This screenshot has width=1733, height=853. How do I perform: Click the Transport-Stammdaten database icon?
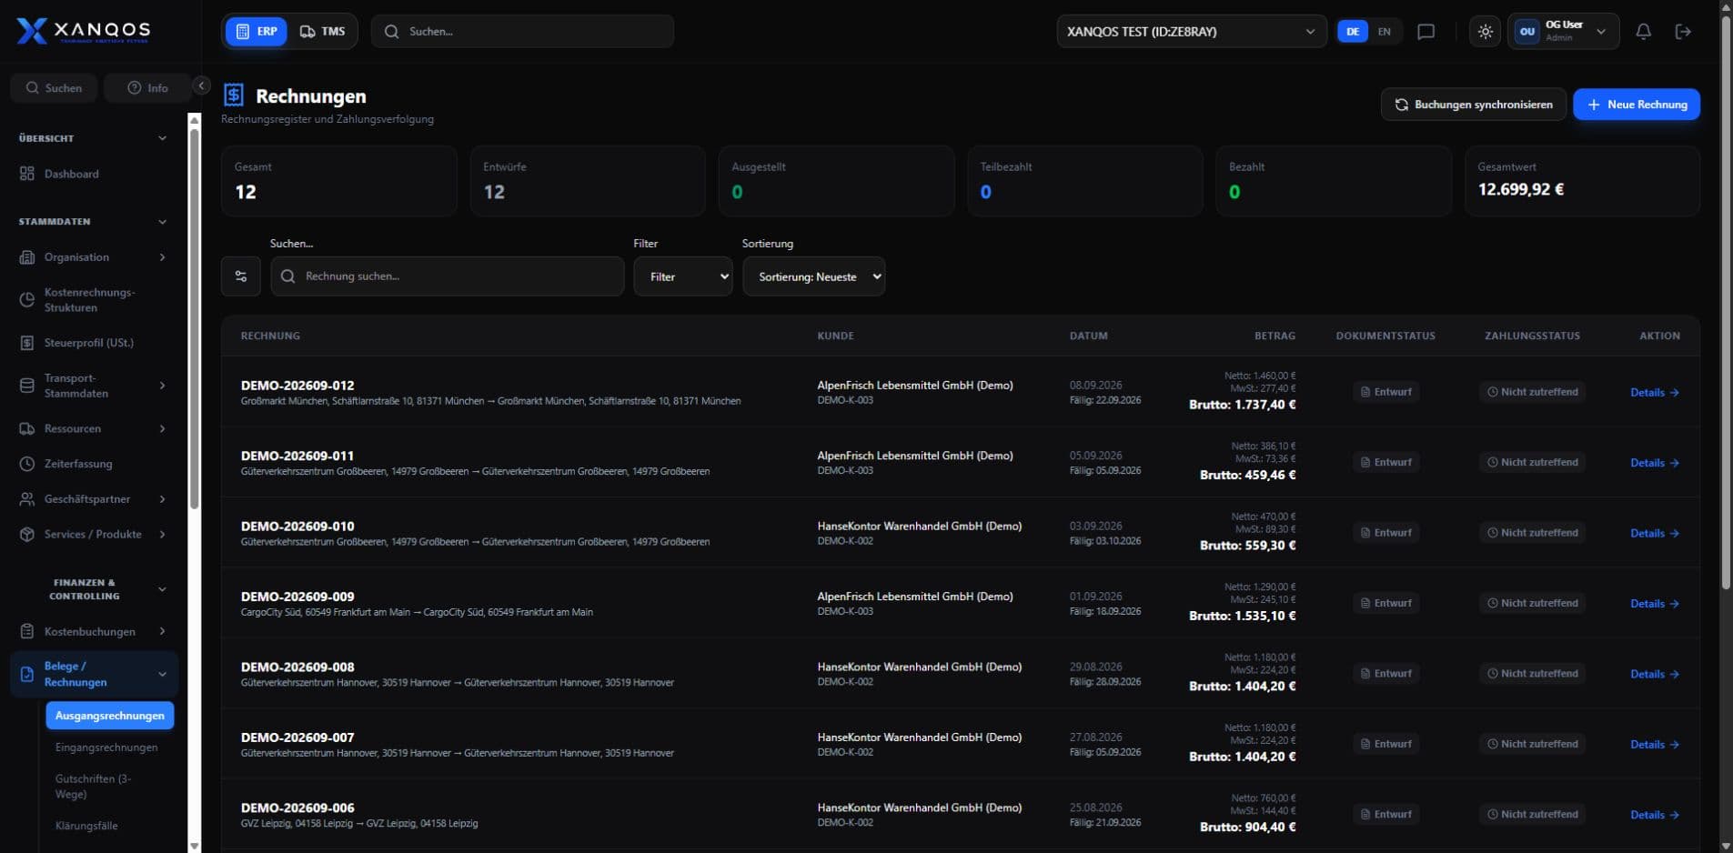[27, 386]
